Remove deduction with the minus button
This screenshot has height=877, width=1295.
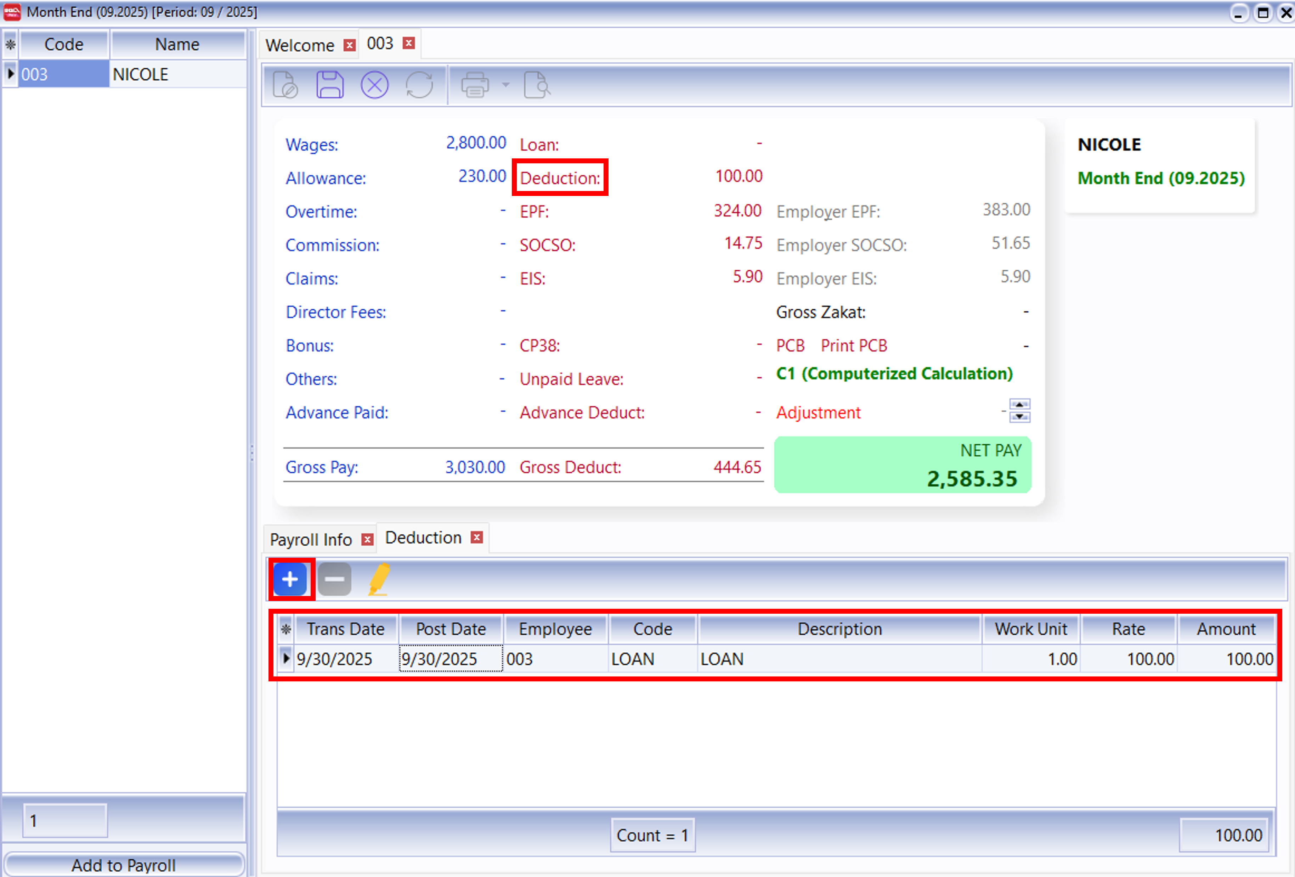334,579
